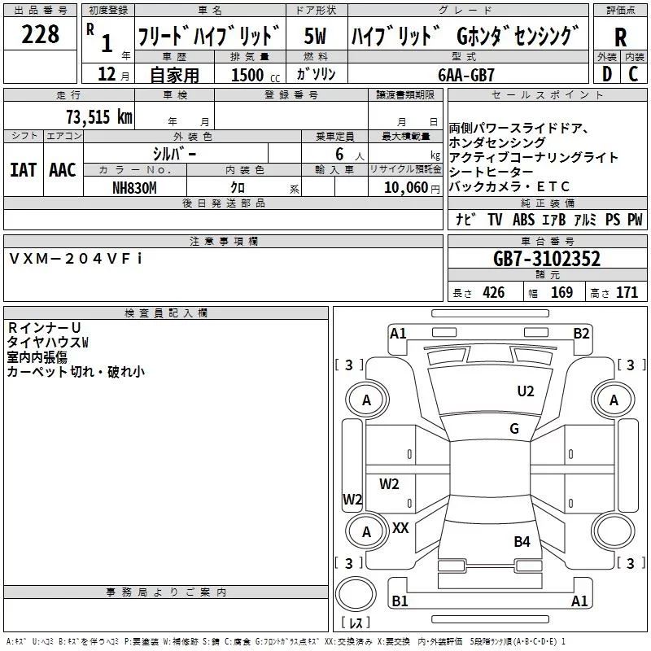Select the XX replaced-panel marker

pyautogui.click(x=400, y=528)
